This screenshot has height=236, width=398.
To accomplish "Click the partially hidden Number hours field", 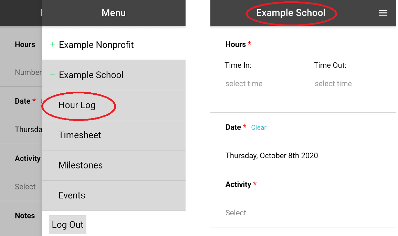I will (28, 72).
